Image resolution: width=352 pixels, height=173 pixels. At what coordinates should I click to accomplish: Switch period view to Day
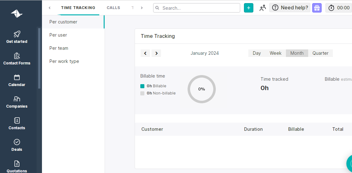click(256, 53)
